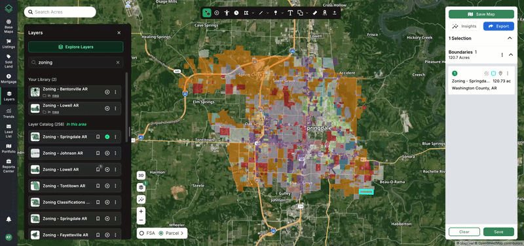Activate the ruler measure tool

(x=314, y=13)
